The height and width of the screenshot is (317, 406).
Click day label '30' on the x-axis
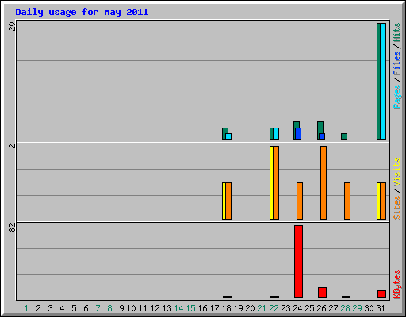[x=369, y=308]
